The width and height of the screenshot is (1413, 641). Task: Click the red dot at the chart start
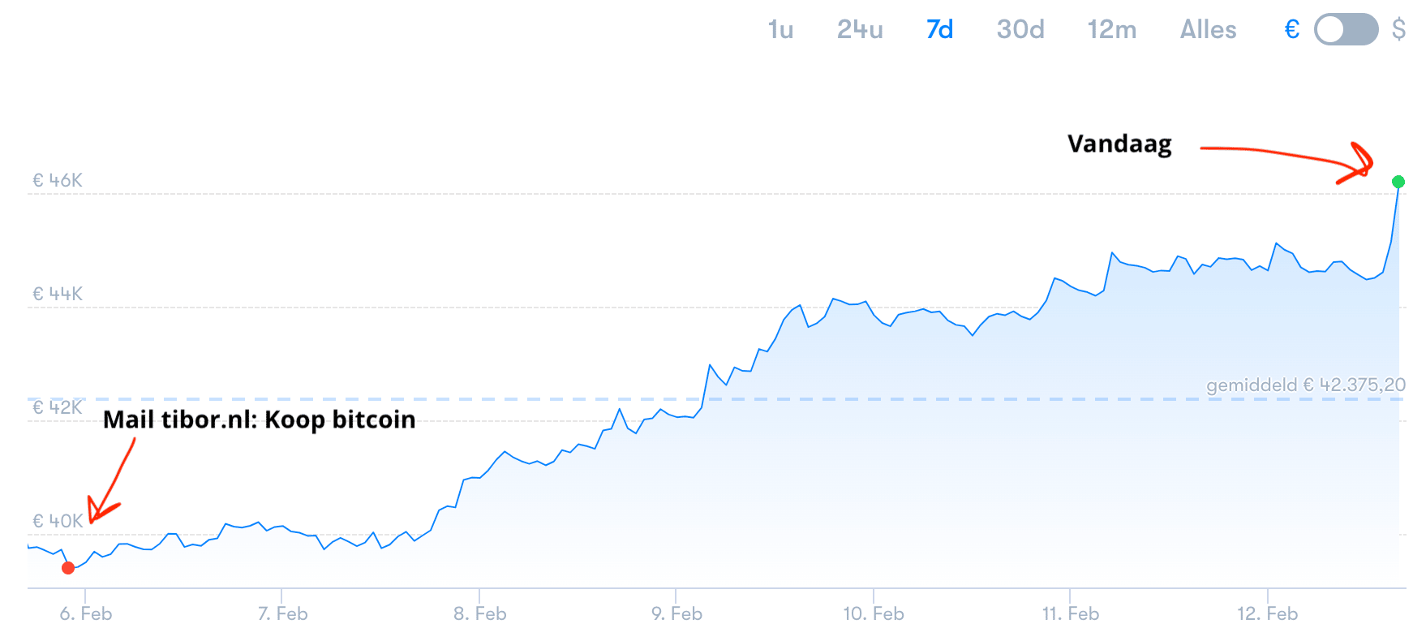point(68,568)
